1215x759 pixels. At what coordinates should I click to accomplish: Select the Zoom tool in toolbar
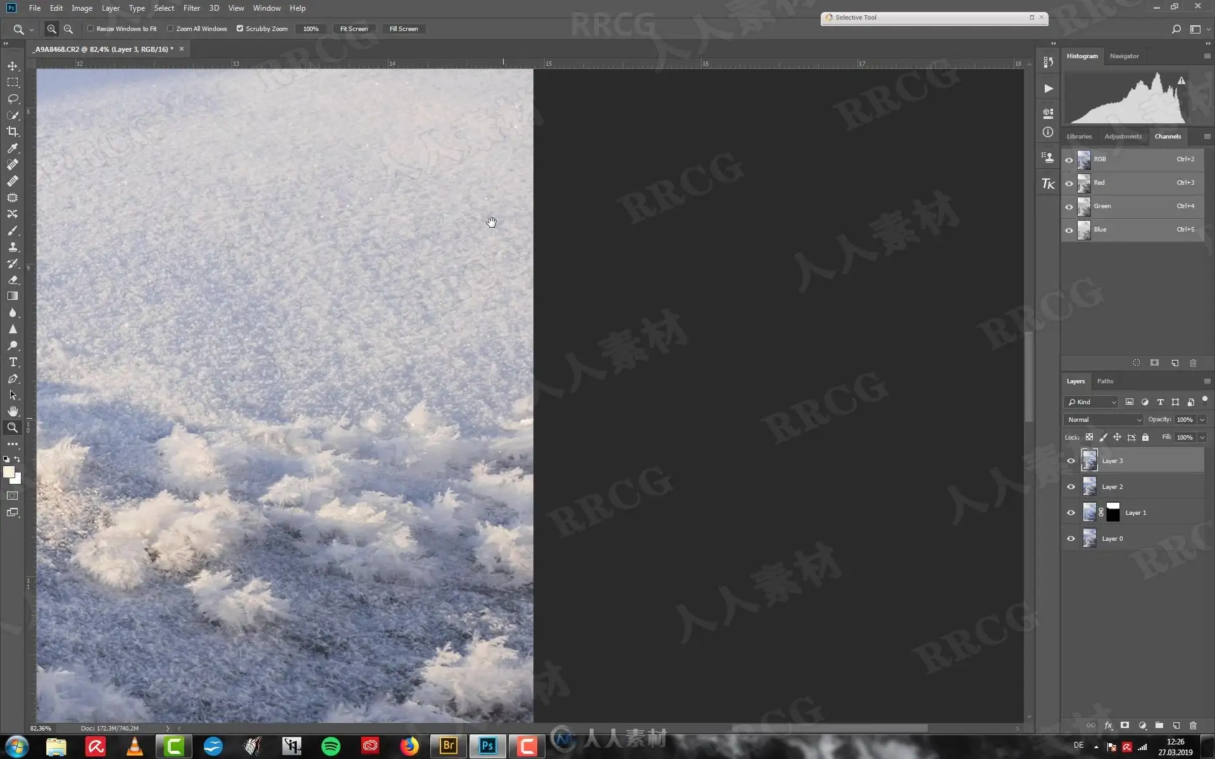[x=13, y=428]
